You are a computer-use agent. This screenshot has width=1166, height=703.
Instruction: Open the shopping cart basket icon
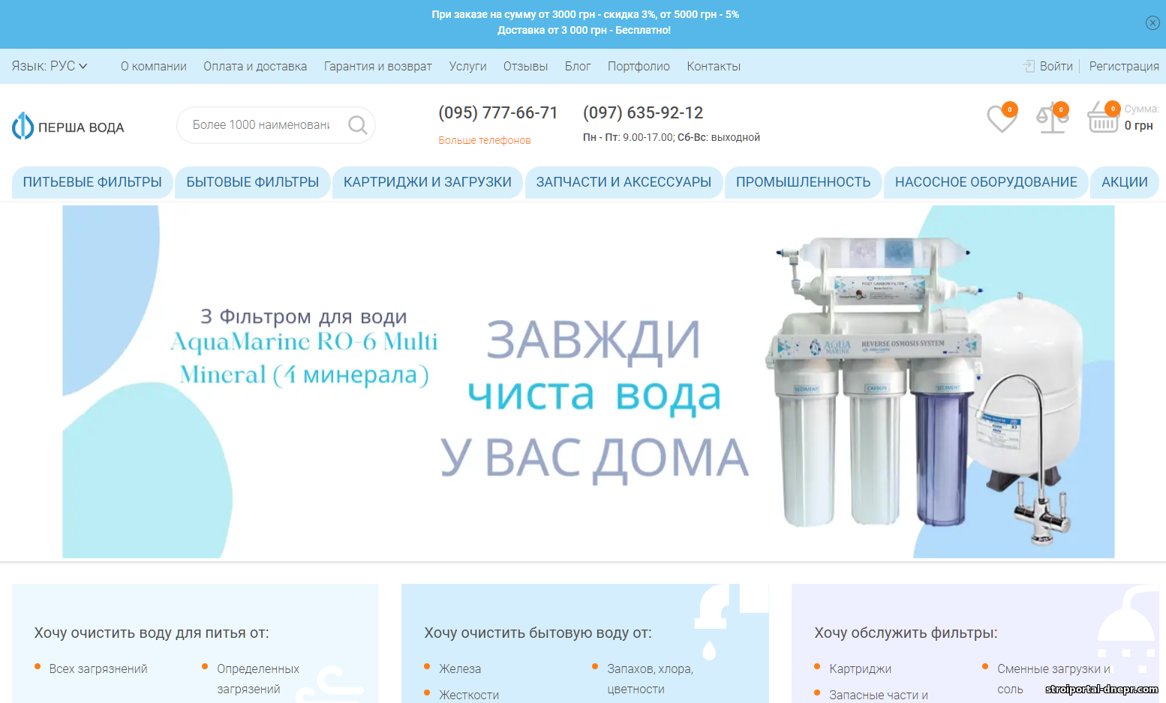coord(1103,118)
